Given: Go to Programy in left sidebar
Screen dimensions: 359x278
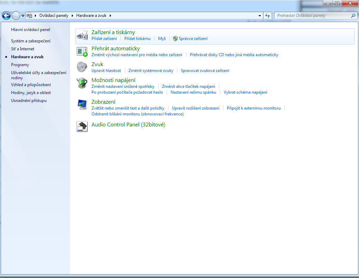Looking at the screenshot, I should coord(20,65).
